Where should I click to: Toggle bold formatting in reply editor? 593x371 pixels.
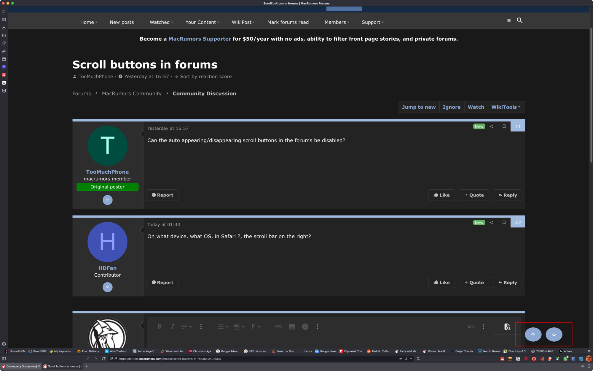pos(159,327)
